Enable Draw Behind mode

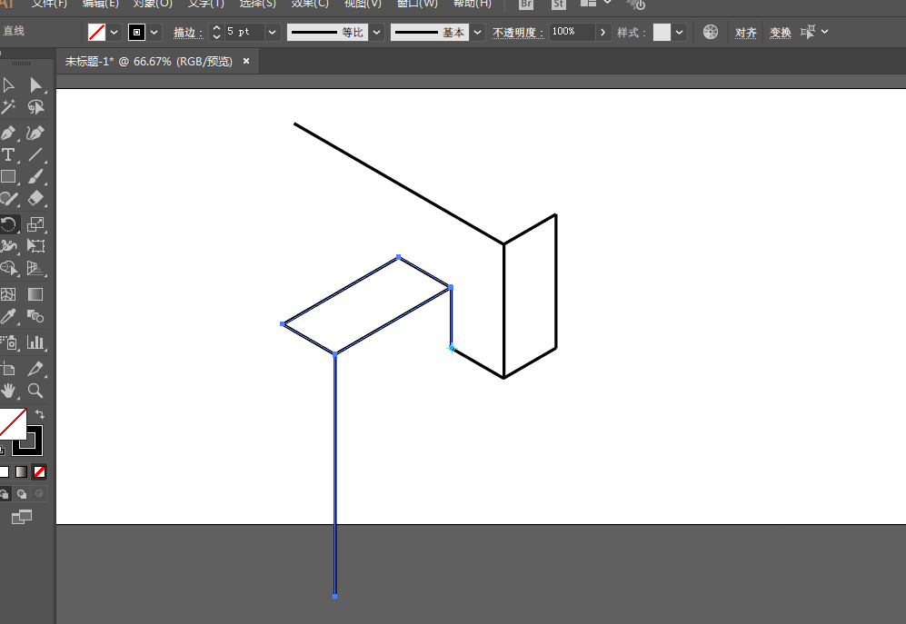(22, 494)
